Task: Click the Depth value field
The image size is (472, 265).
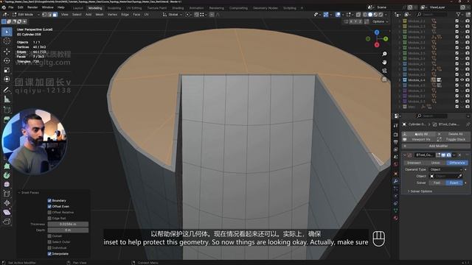Action: 68,230
